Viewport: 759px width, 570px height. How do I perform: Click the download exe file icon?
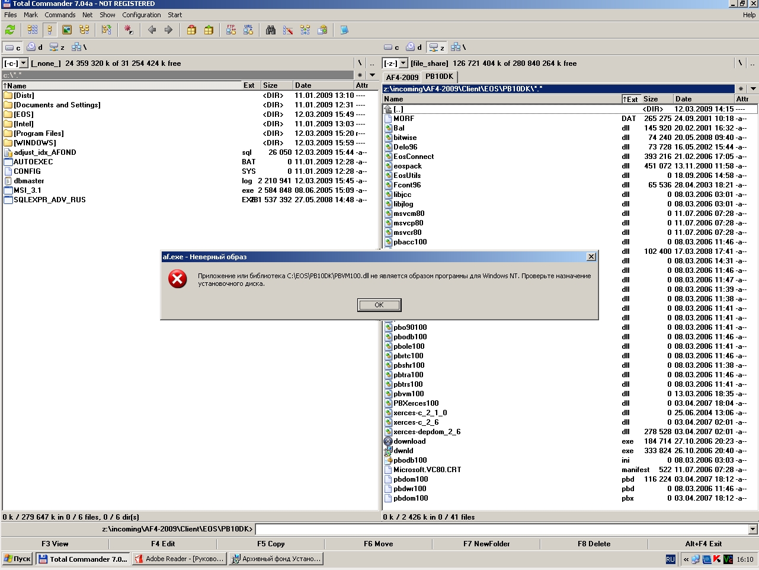[388, 441]
